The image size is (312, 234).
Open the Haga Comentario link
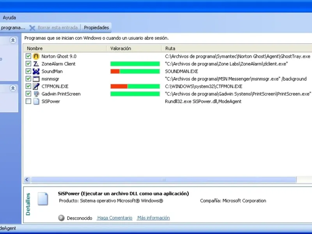pyautogui.click(x=115, y=218)
